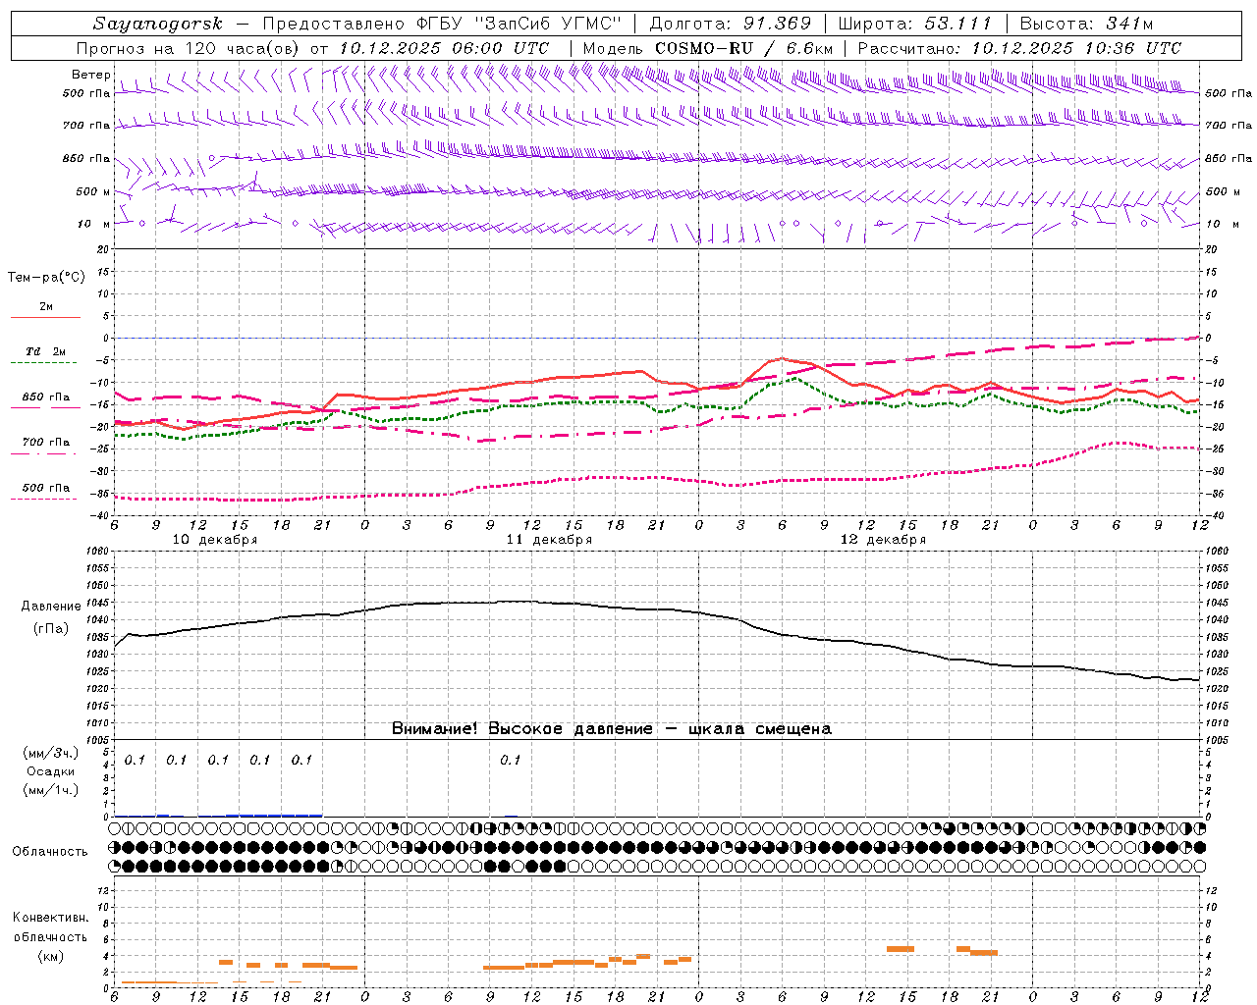Viewport: 1257px width, 1005px height.
Task: Click the 12 декабря date label
Action: point(884,540)
